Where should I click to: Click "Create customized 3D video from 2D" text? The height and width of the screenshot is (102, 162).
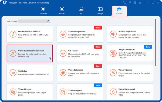pyautogui.click(x=33, y=74)
